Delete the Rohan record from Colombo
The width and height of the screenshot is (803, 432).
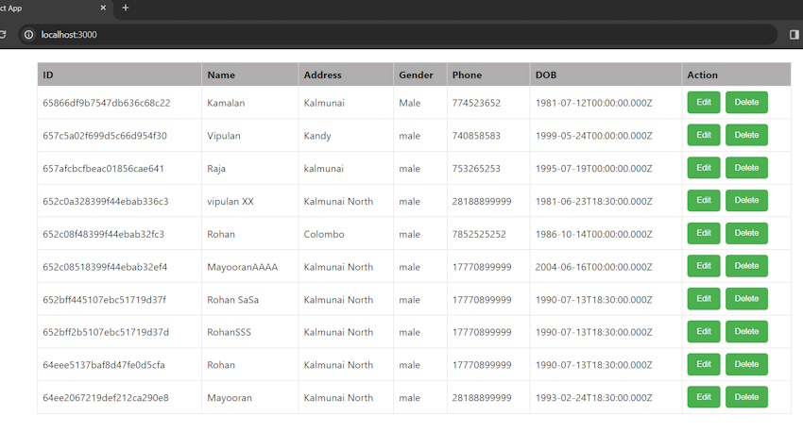pos(746,234)
